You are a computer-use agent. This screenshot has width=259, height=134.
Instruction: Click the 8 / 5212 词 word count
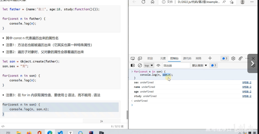[x=117, y=126]
